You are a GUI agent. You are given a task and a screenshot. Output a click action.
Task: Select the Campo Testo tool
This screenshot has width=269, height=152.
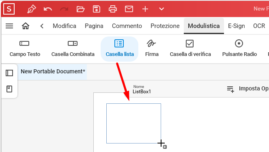[25, 49]
